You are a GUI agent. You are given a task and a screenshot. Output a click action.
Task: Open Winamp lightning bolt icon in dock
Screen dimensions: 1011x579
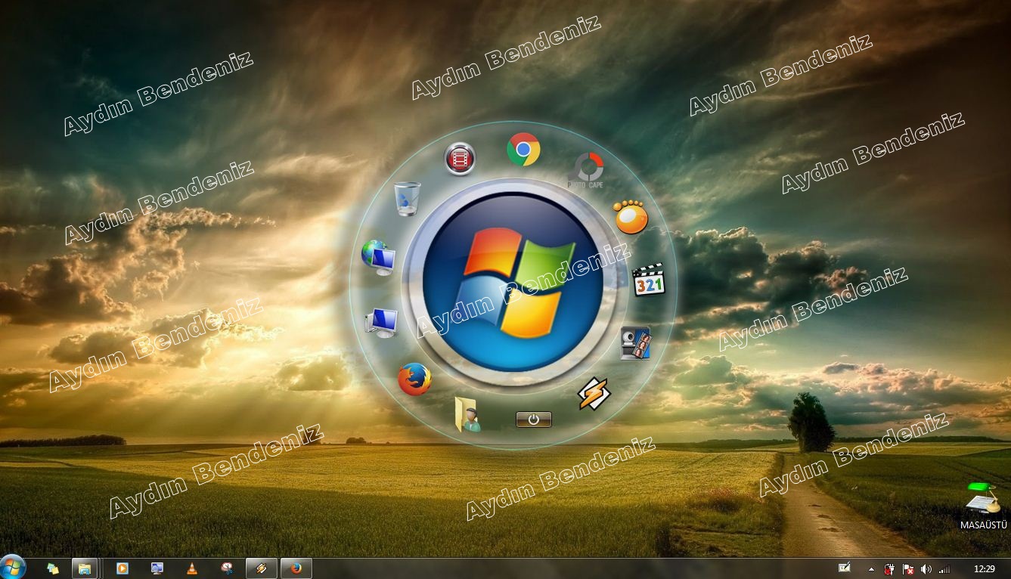[x=594, y=394]
